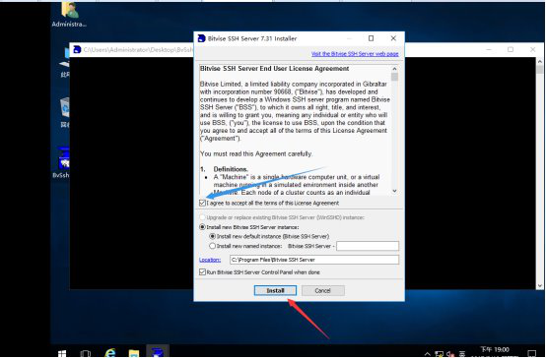The width and height of the screenshot is (546, 358).
Task: Click the license text scroll-down arrow
Action: (394, 191)
